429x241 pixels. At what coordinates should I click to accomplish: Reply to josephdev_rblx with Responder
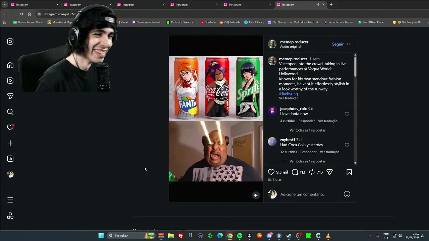coord(307,121)
